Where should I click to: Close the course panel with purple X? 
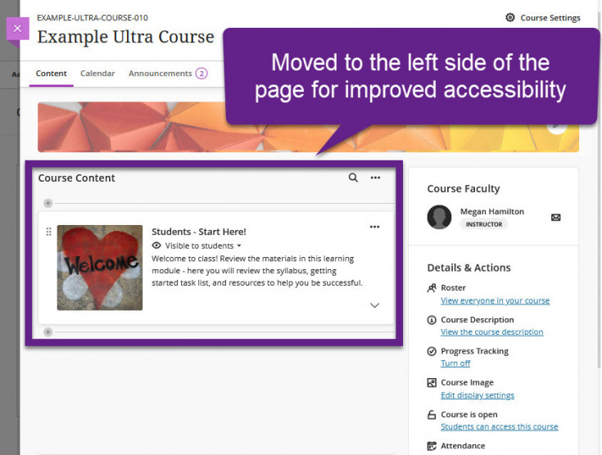pos(18,29)
